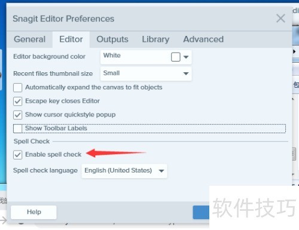Toggle Show cursor quickstyle popup checkbox
The image size is (299, 230).
[17, 115]
